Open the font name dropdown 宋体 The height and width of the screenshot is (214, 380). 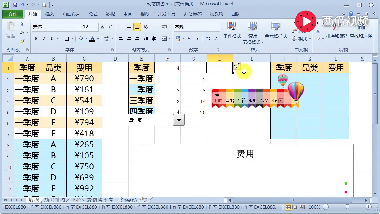pyautogui.click(x=80, y=27)
